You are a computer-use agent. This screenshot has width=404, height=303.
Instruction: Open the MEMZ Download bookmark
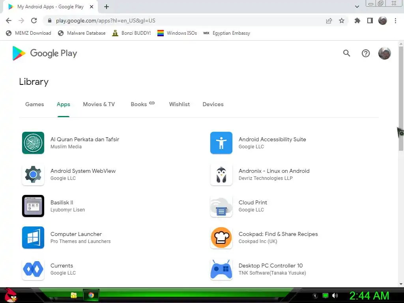point(28,33)
